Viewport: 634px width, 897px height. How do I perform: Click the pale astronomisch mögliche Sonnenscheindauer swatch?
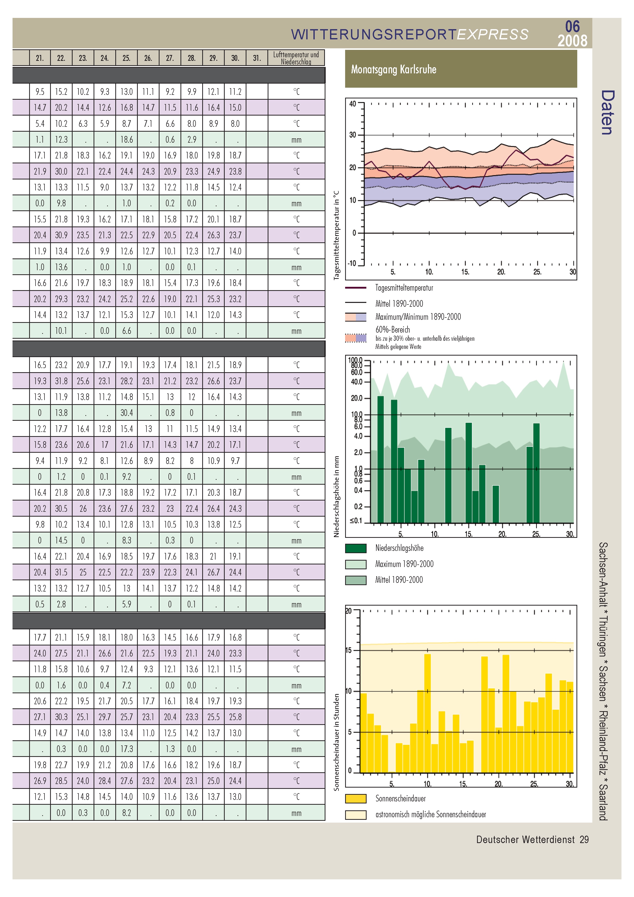[x=356, y=815]
